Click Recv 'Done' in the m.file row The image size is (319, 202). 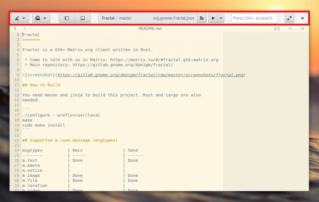[78, 180]
